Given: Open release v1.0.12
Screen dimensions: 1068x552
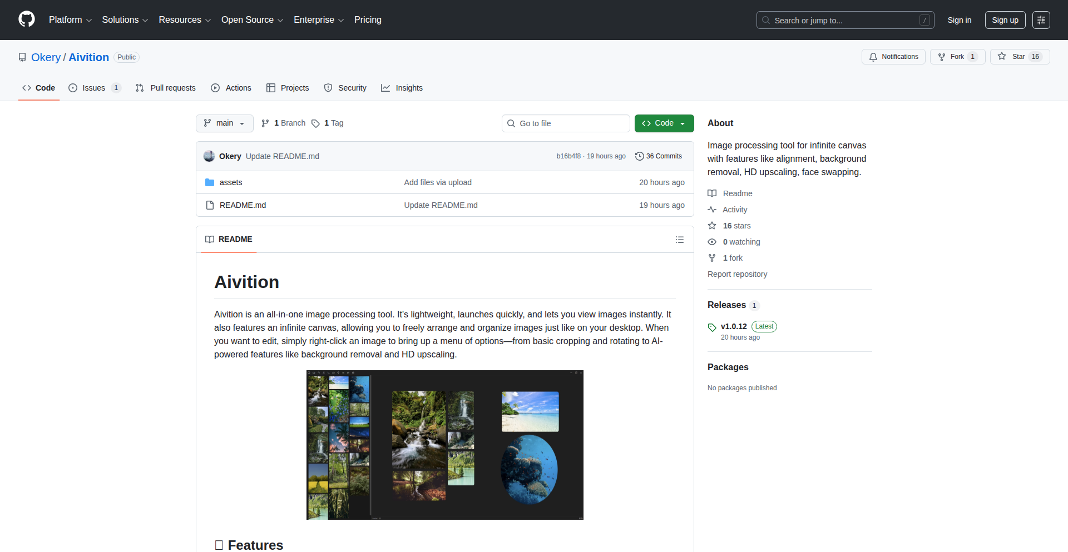Looking at the screenshot, I should click(x=734, y=326).
